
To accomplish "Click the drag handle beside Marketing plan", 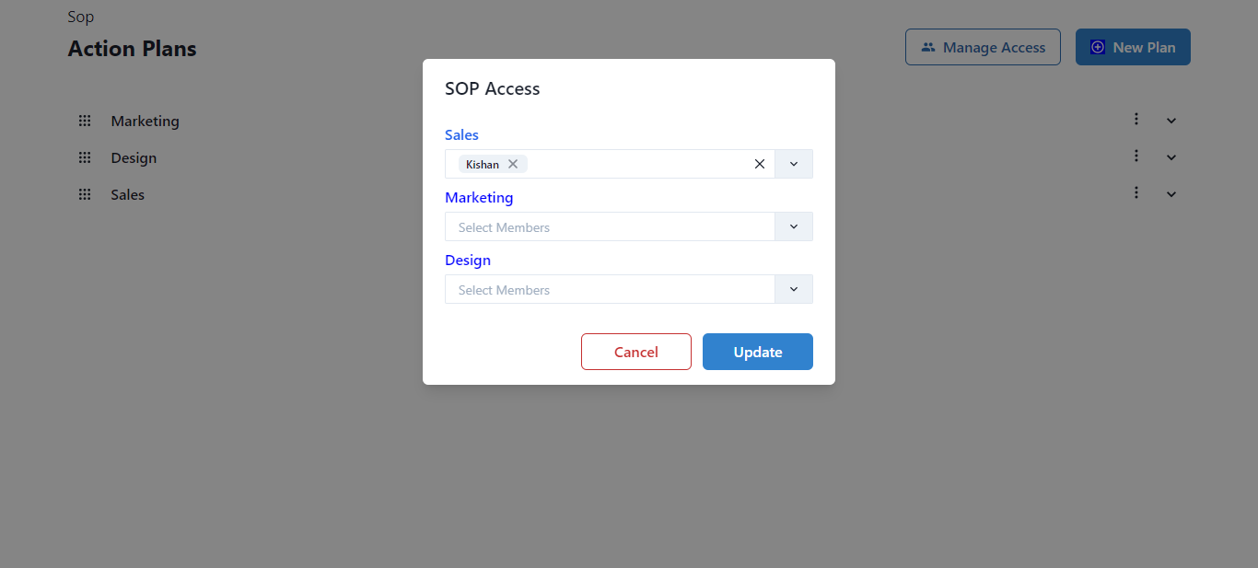I will tap(84, 121).
